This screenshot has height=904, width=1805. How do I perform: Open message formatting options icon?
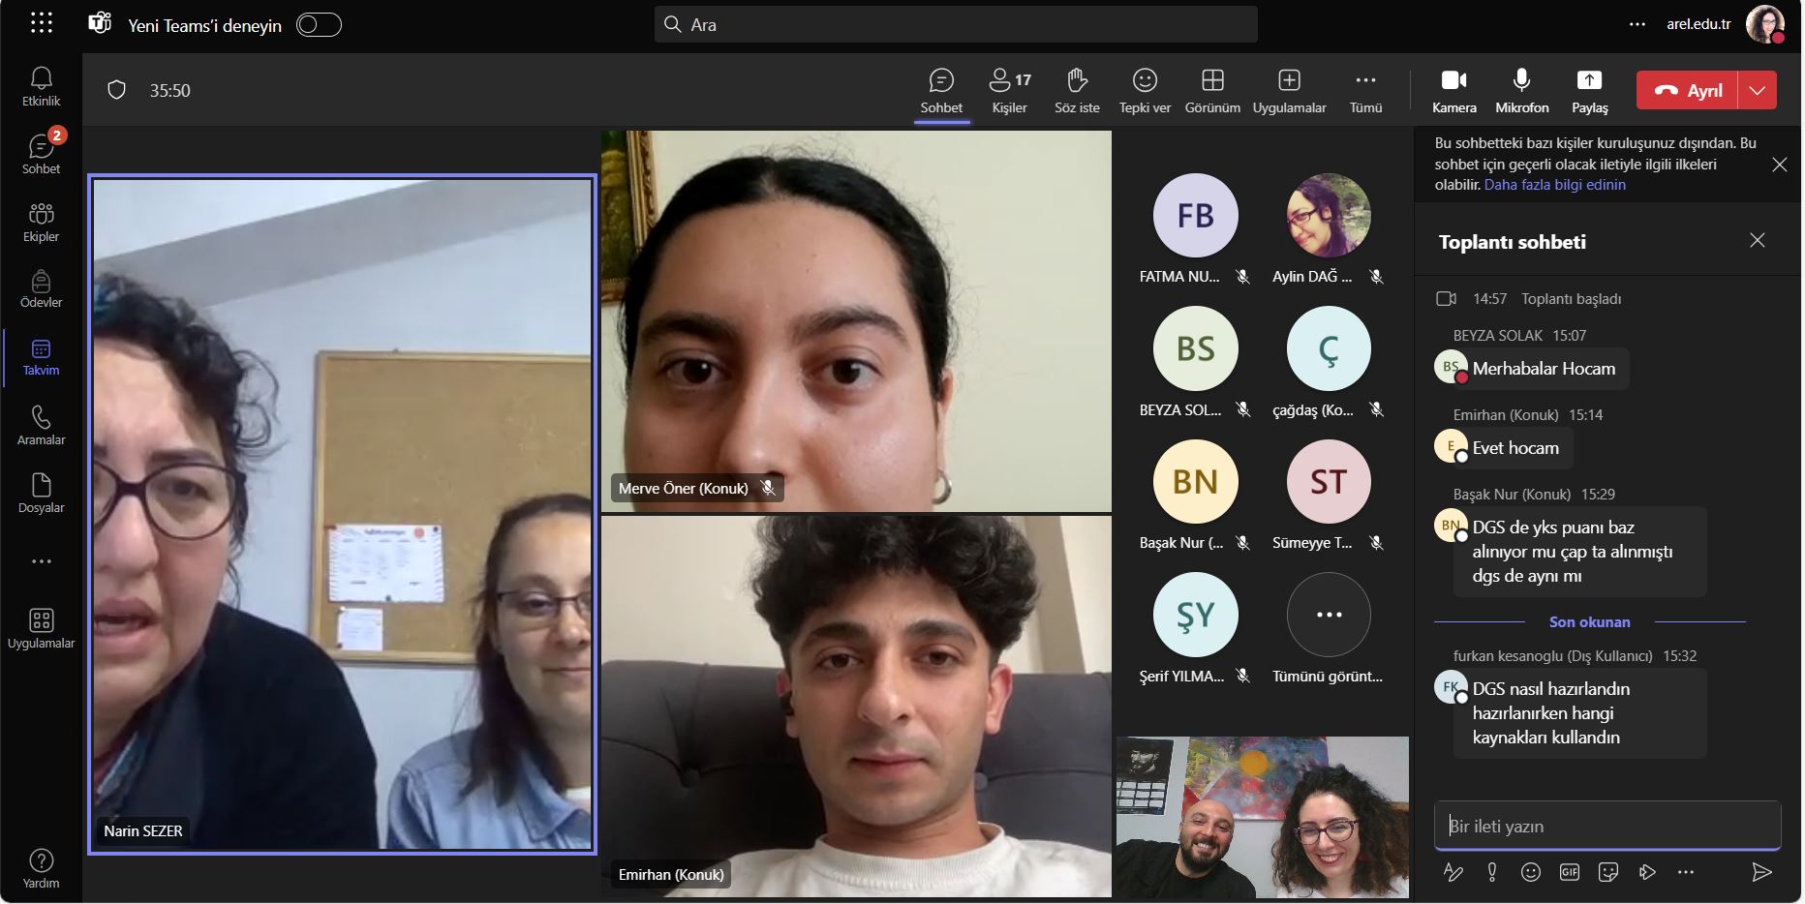[x=1453, y=872]
